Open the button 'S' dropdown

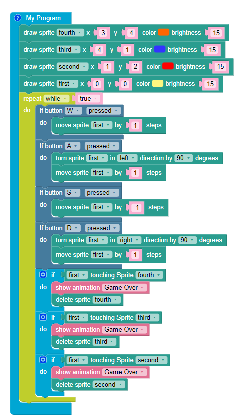72,193
